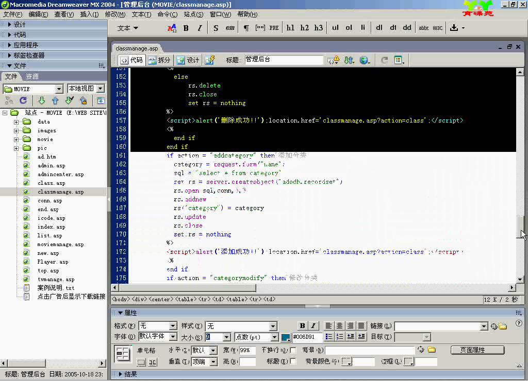Open the 站点(S) menu
Viewport: 528px width, 381px height.
194,14
